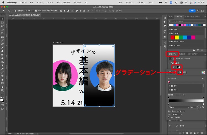The width and height of the screenshot is (207, 135).
Task: Choose the pattern fill type icon
Action: (185, 72)
